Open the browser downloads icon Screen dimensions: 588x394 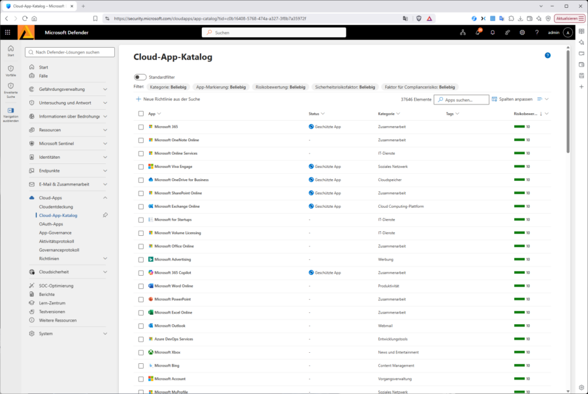coord(520,18)
